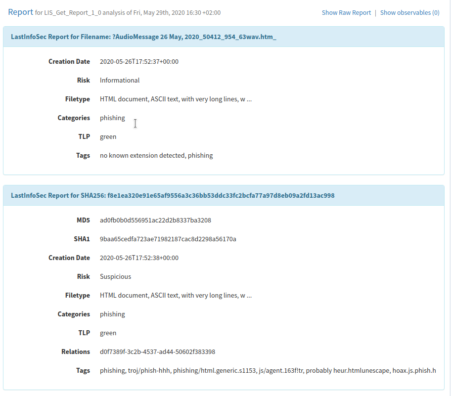Open the Show Raw Report link
Screen dimensions: 451x396
346,13
